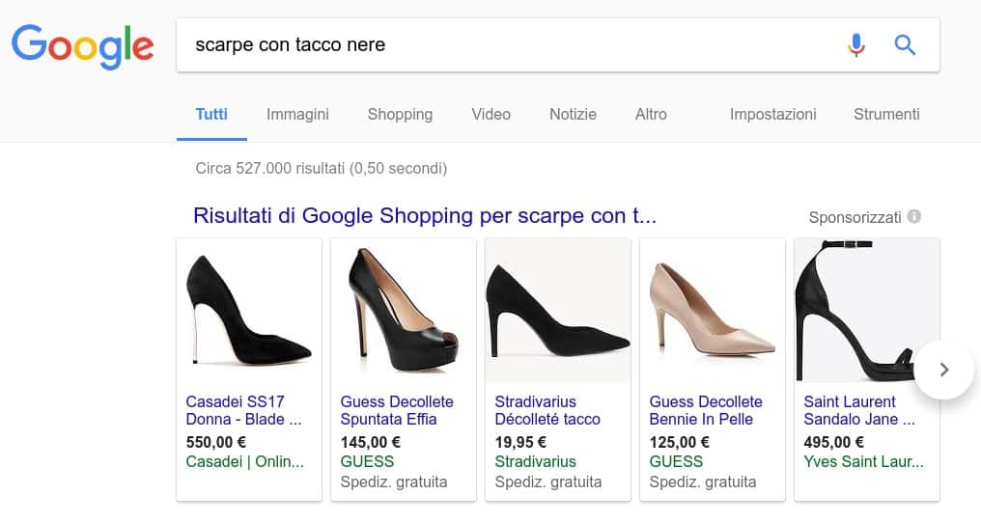The image size is (981, 523).
Task: Click the Circa 527.000 risultati text
Action: (x=321, y=168)
